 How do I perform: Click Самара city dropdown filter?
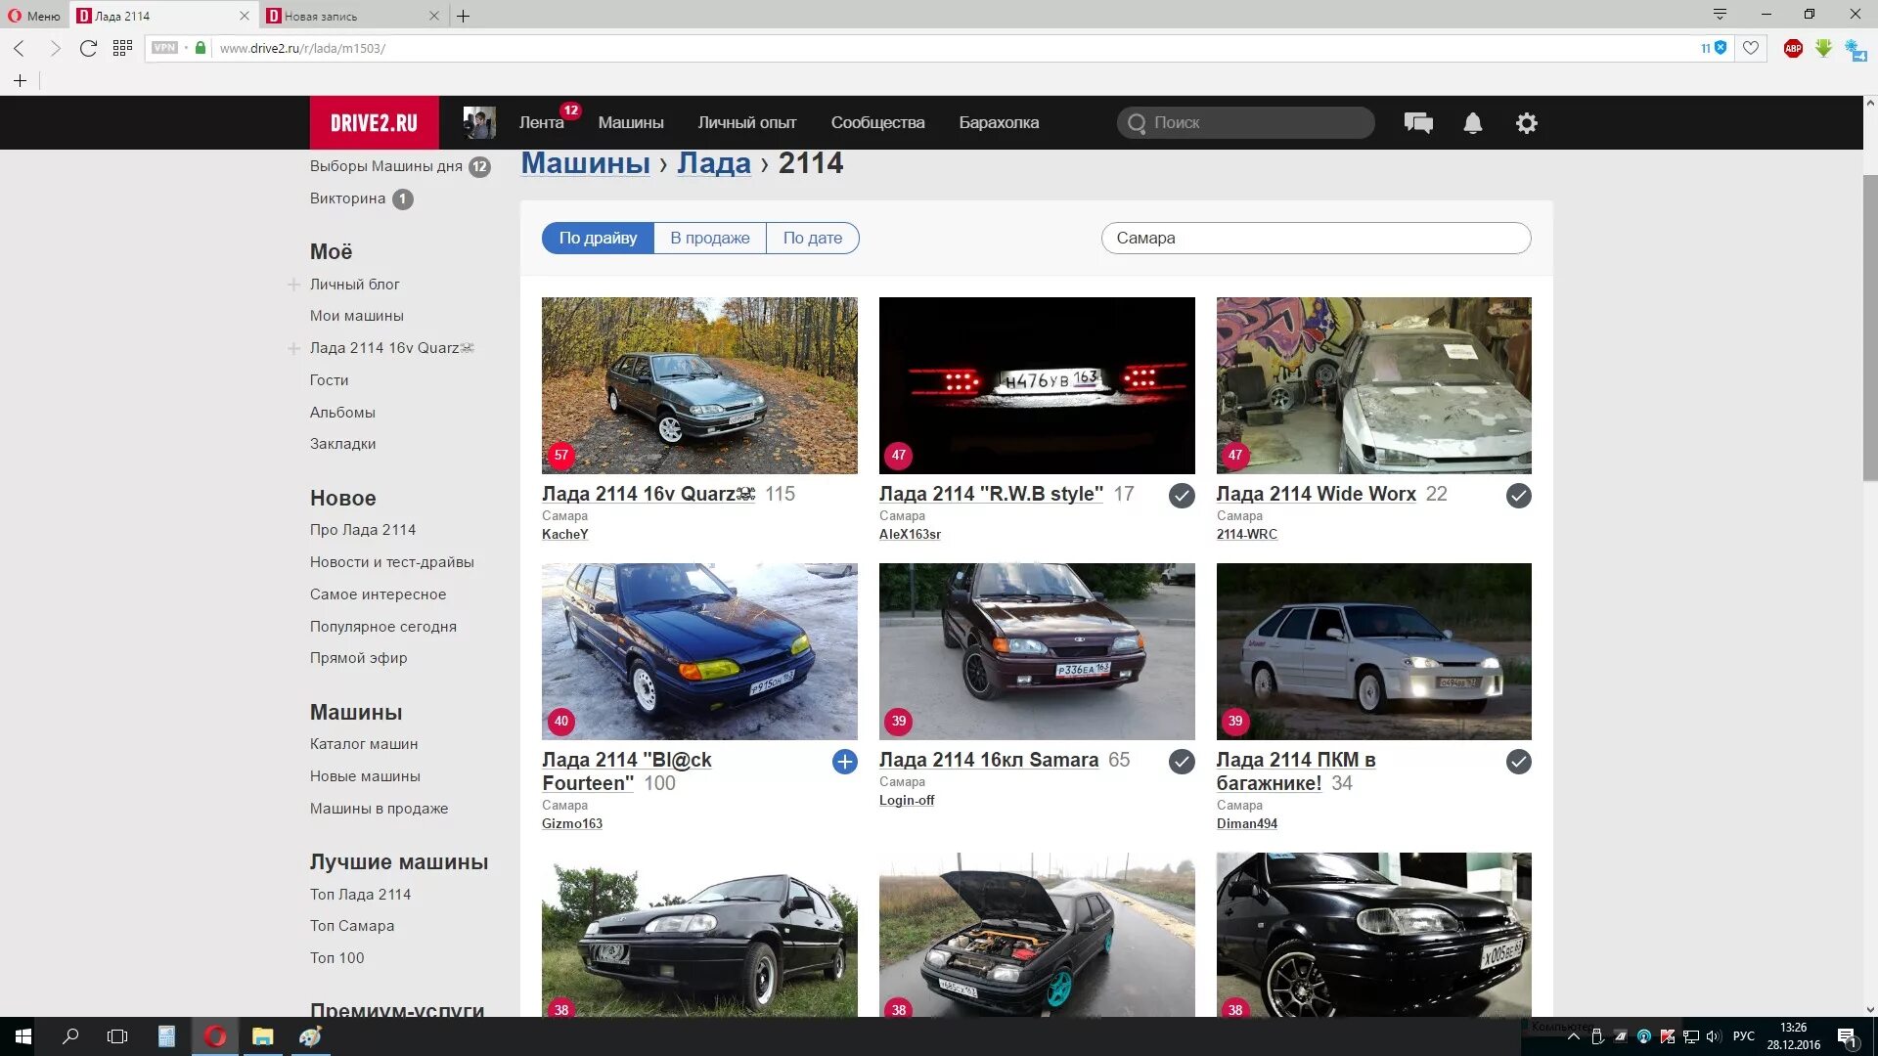click(x=1316, y=239)
